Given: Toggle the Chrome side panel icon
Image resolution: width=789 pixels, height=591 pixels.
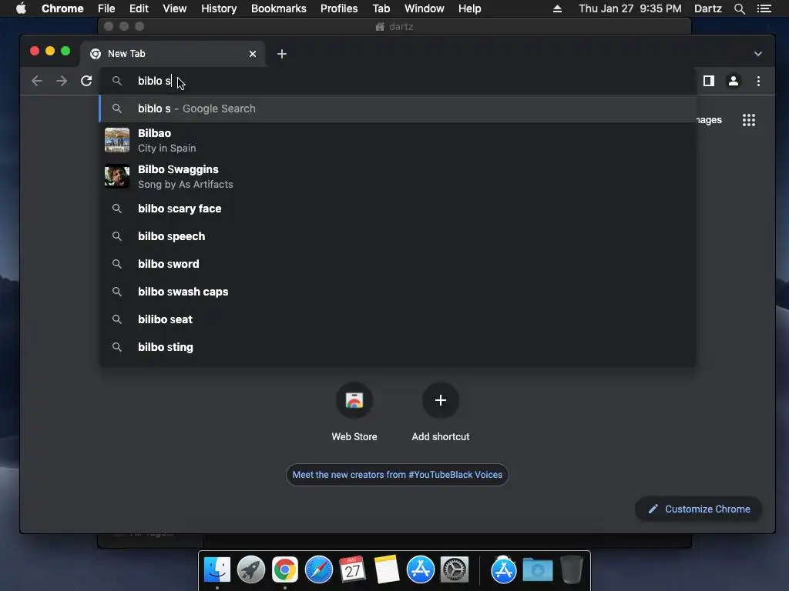Looking at the screenshot, I should [x=709, y=81].
